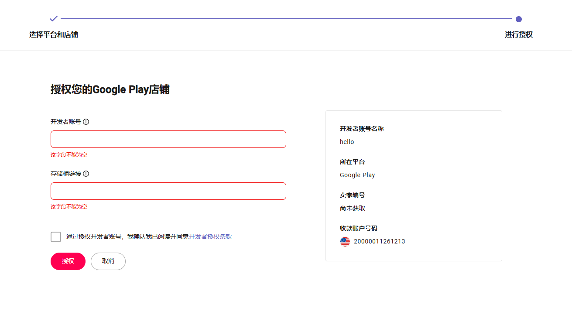This screenshot has width=572, height=322.
Task: Click the error message under 存储桶链接
Action: (x=69, y=207)
